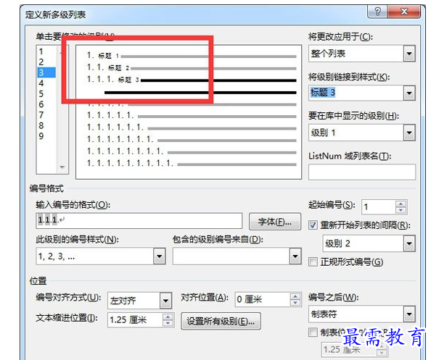Viewport: 431px width, 360px height.
Task: Decrease the 起始编号 value with down arrow
Action: pyautogui.click(x=401, y=211)
